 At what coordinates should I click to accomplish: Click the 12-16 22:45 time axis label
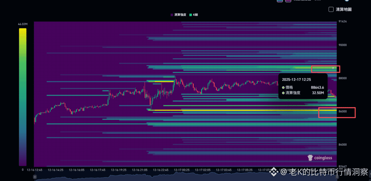click(x=161, y=170)
